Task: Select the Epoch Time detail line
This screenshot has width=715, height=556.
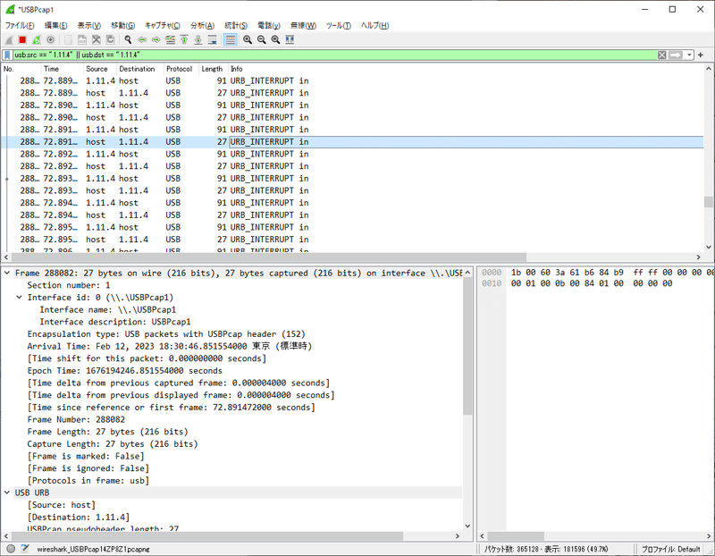Action: [125, 371]
